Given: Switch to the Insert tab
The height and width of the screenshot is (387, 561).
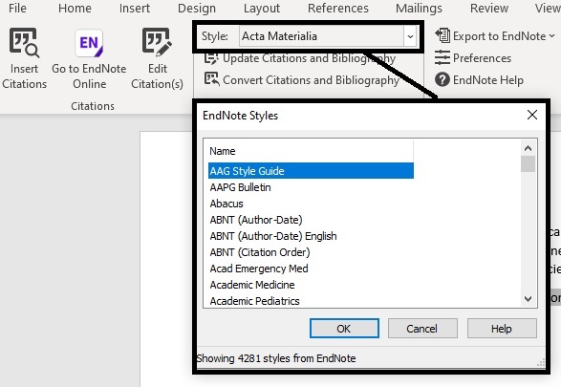Looking at the screenshot, I should point(135,8).
